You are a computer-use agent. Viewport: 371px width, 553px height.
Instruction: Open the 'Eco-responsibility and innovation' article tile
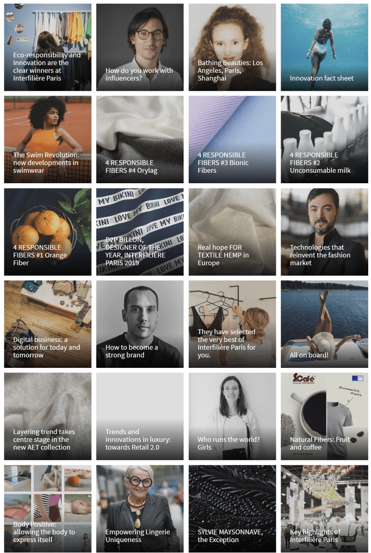point(48,47)
